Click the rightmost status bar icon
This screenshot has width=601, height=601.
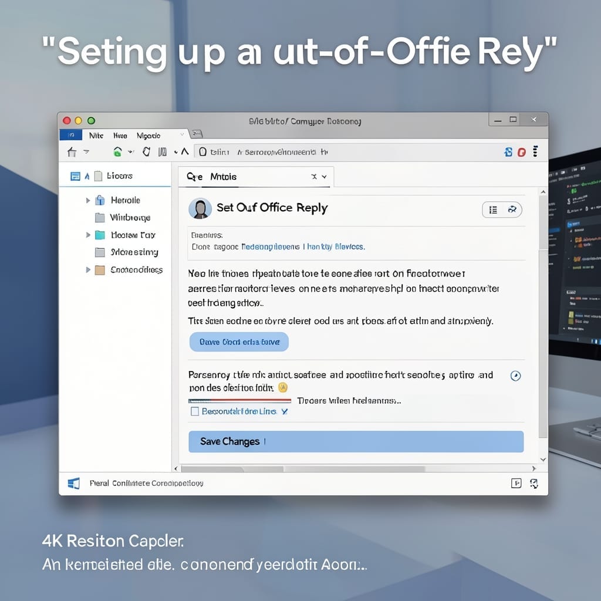[534, 484]
